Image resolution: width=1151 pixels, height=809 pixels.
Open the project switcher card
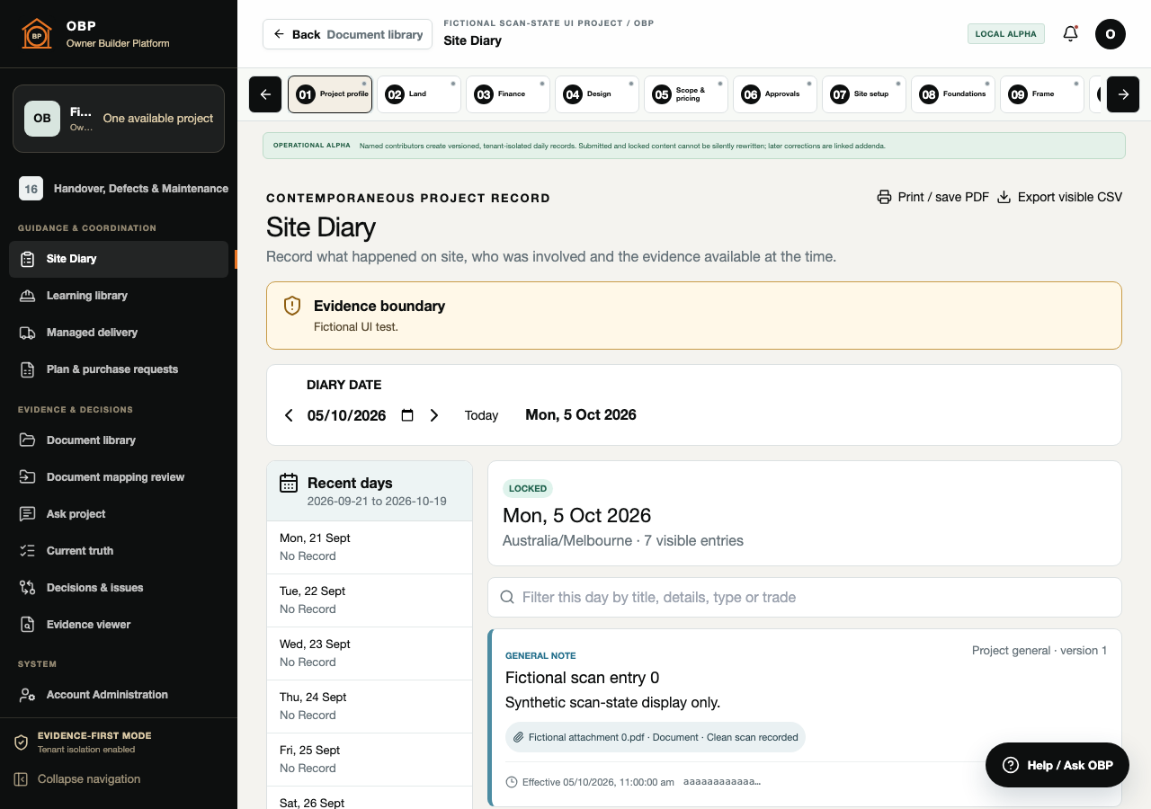point(119,119)
